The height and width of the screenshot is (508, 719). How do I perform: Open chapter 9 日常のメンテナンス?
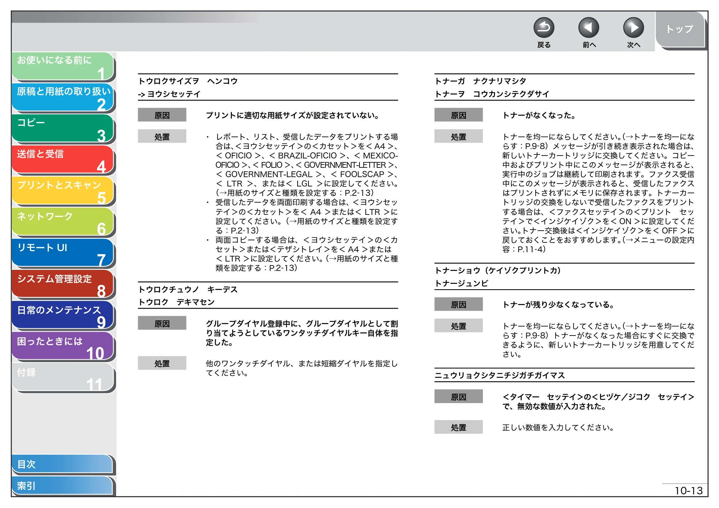pyautogui.click(x=63, y=315)
